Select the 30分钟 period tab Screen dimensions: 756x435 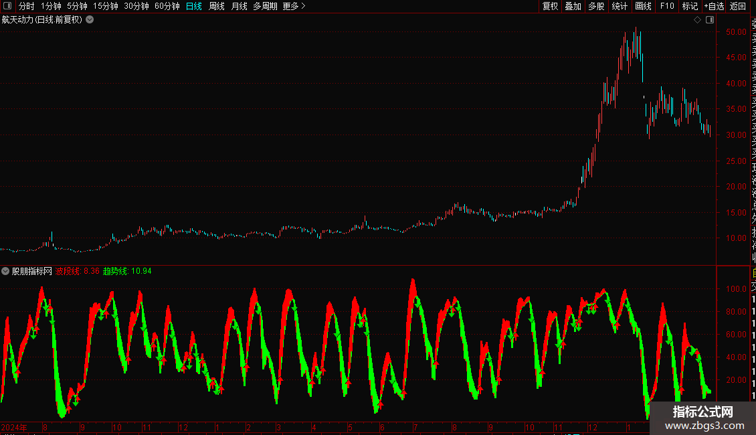[x=136, y=6]
